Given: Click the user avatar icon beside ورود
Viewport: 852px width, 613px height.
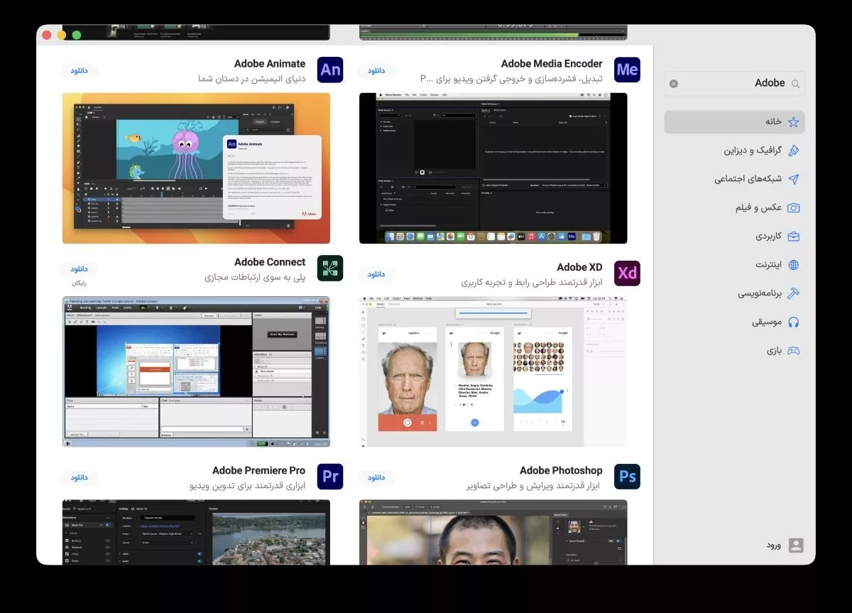Looking at the screenshot, I should click(796, 545).
